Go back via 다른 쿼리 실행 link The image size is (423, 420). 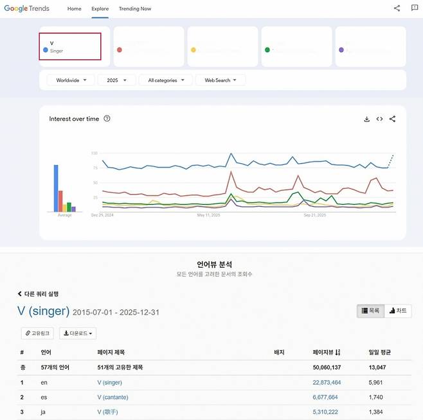[x=38, y=294]
